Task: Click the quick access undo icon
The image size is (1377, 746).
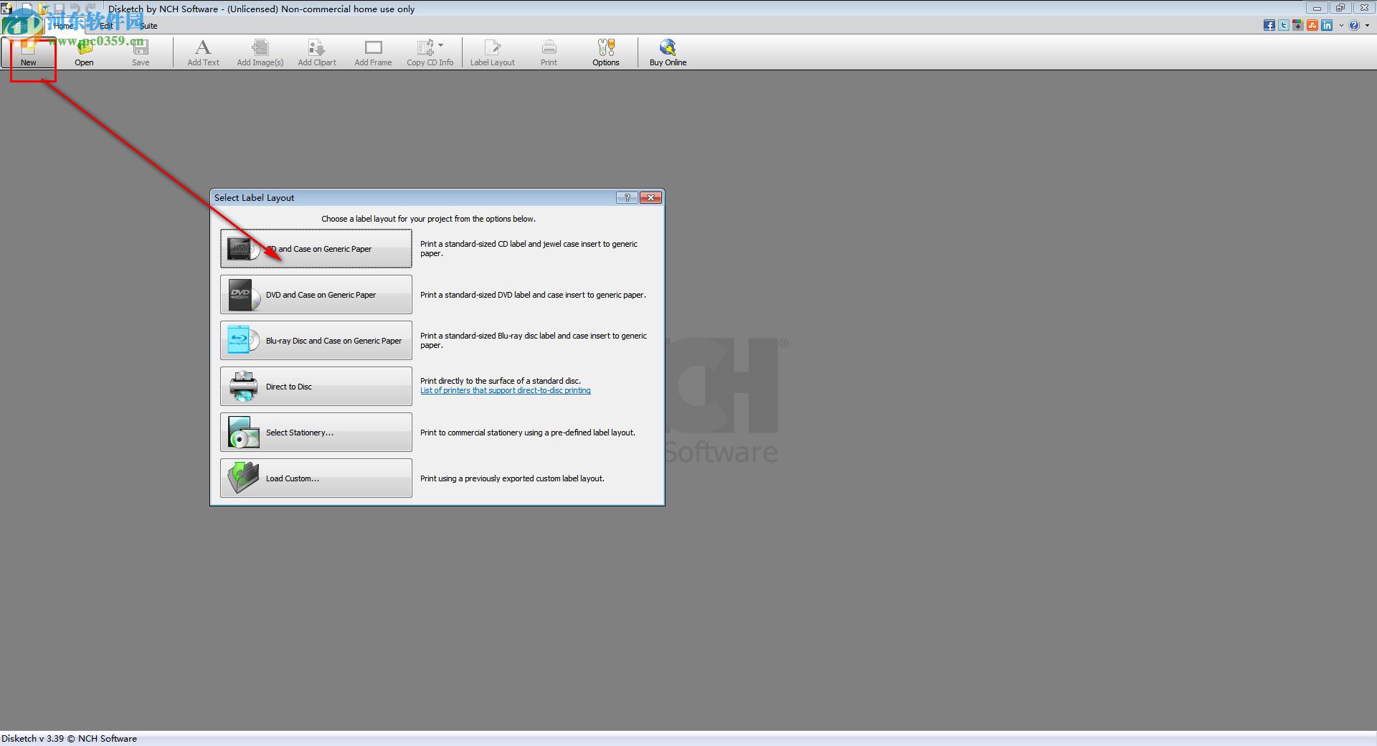Action: pyautogui.click(x=76, y=9)
